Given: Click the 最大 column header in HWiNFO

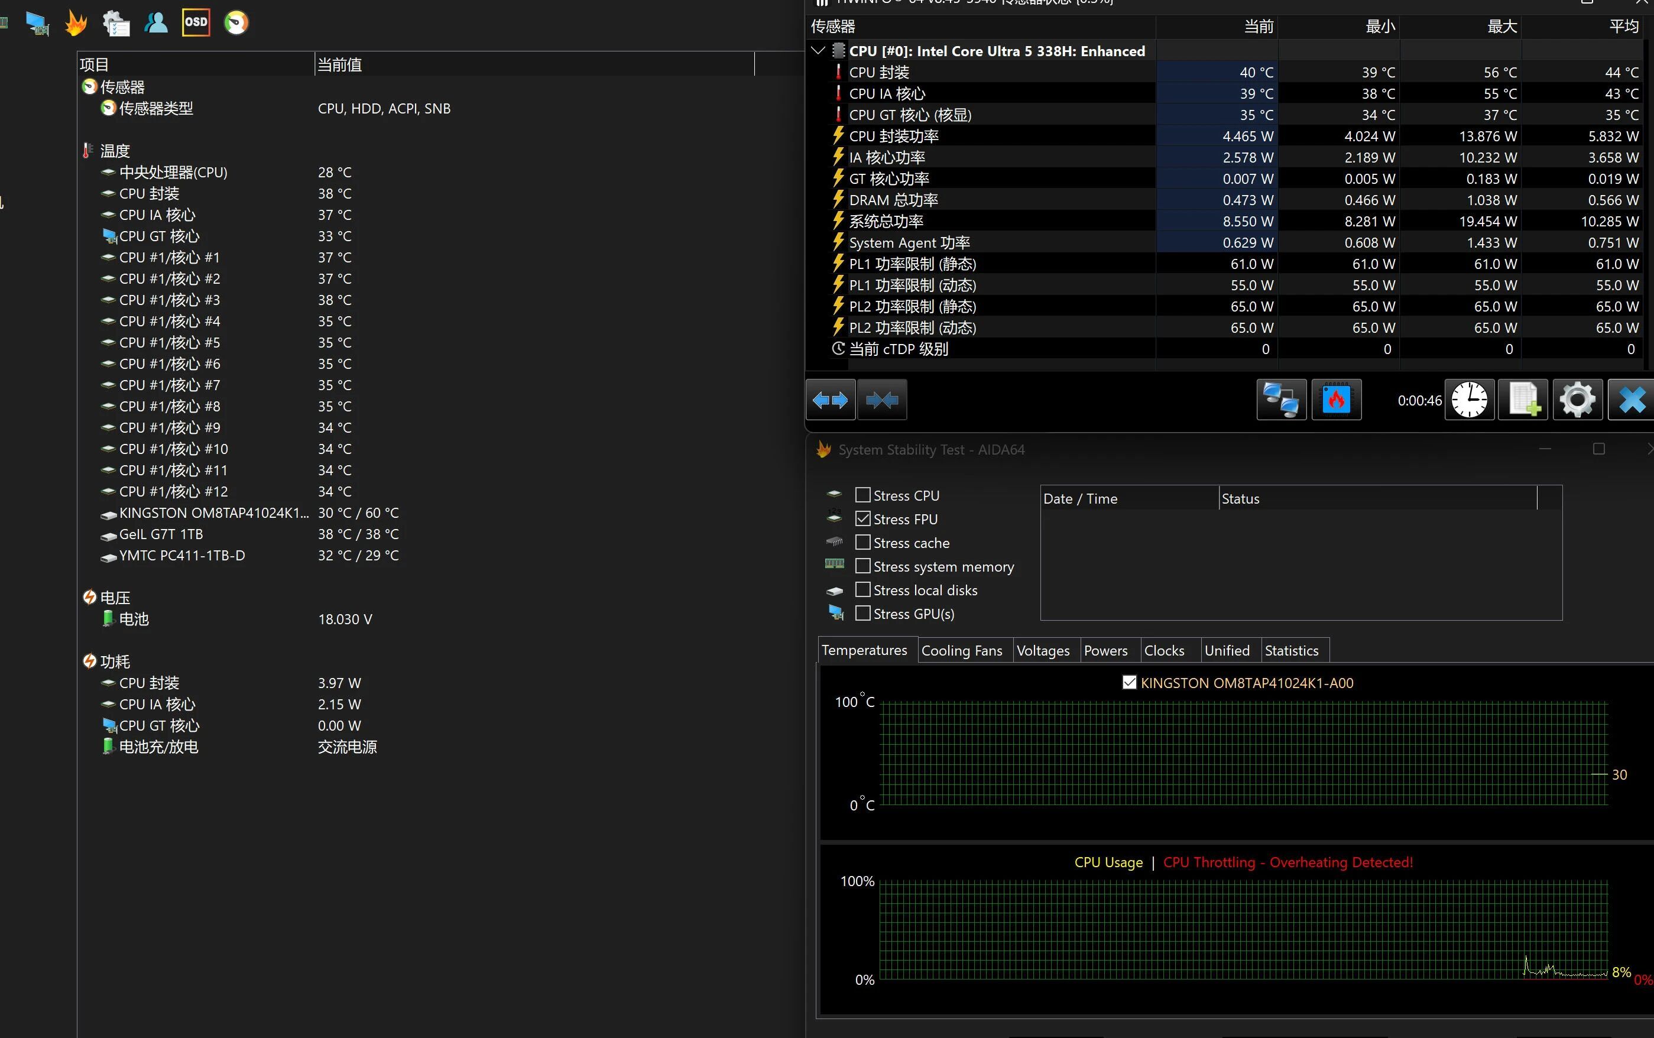Looking at the screenshot, I should (x=1501, y=27).
